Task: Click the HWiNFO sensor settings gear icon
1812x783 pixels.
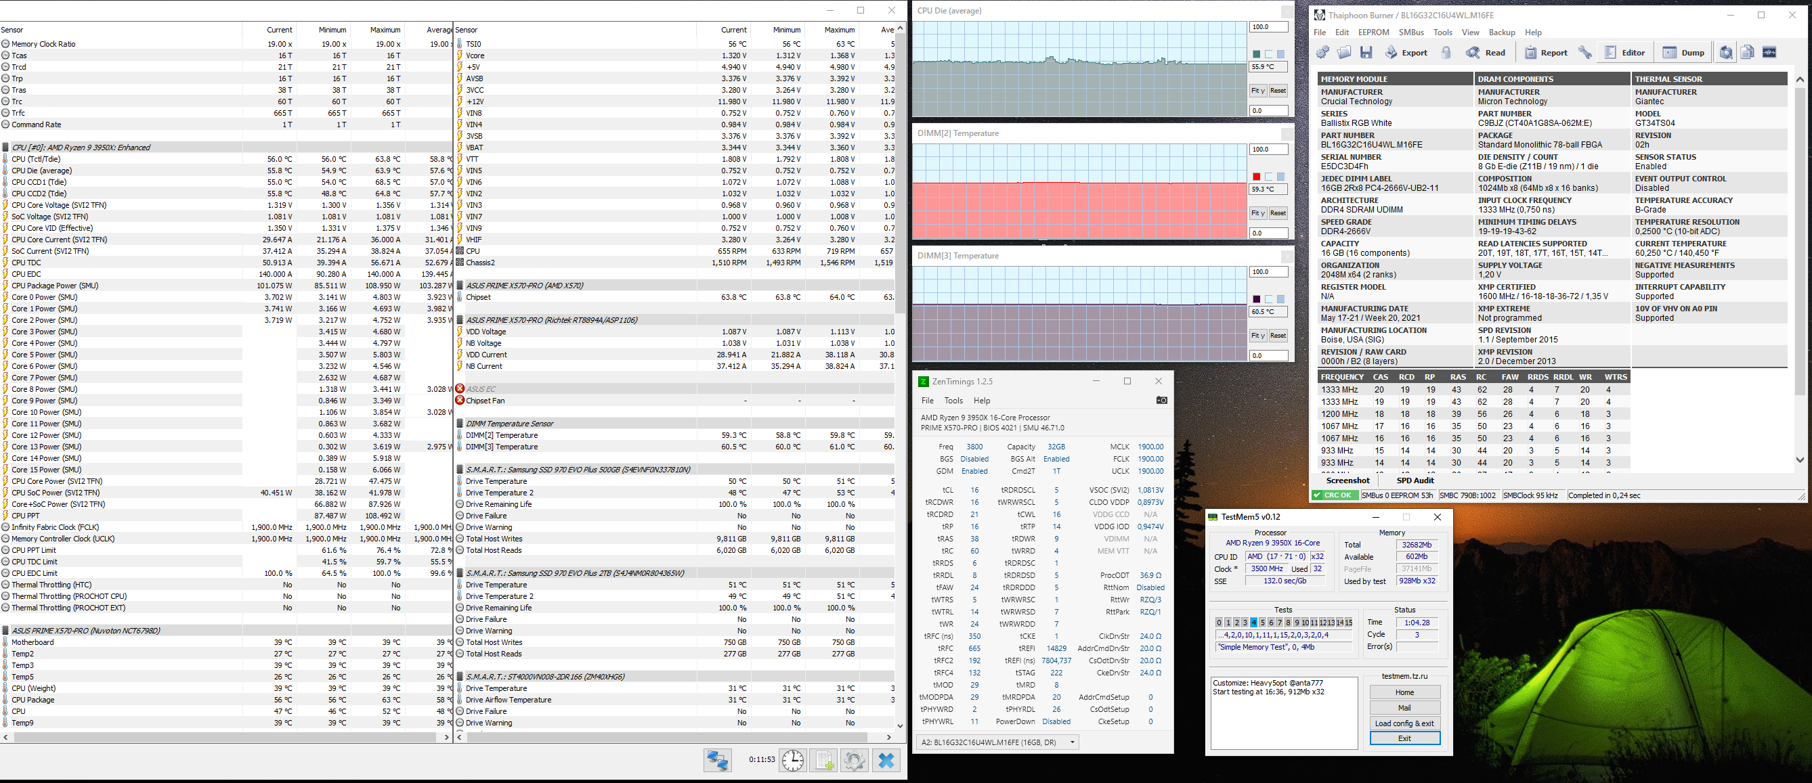Action: point(854,760)
